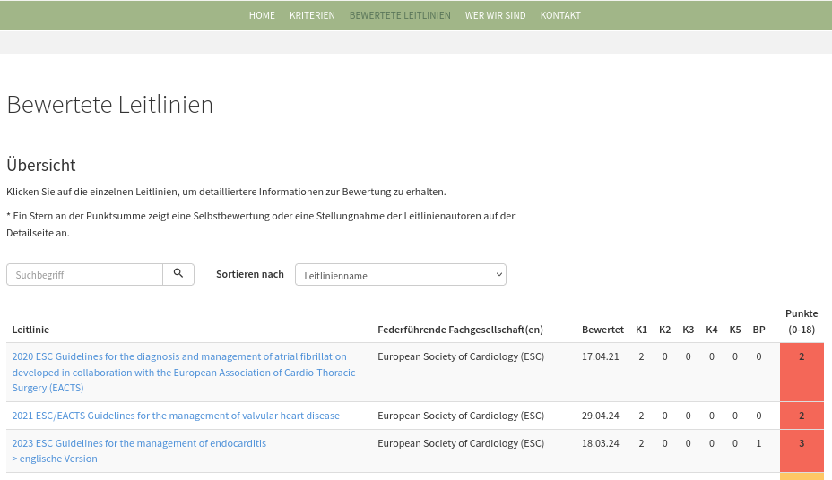This screenshot has width=832, height=480.
Task: Go to the HOME menu item
Action: pyautogui.click(x=262, y=15)
